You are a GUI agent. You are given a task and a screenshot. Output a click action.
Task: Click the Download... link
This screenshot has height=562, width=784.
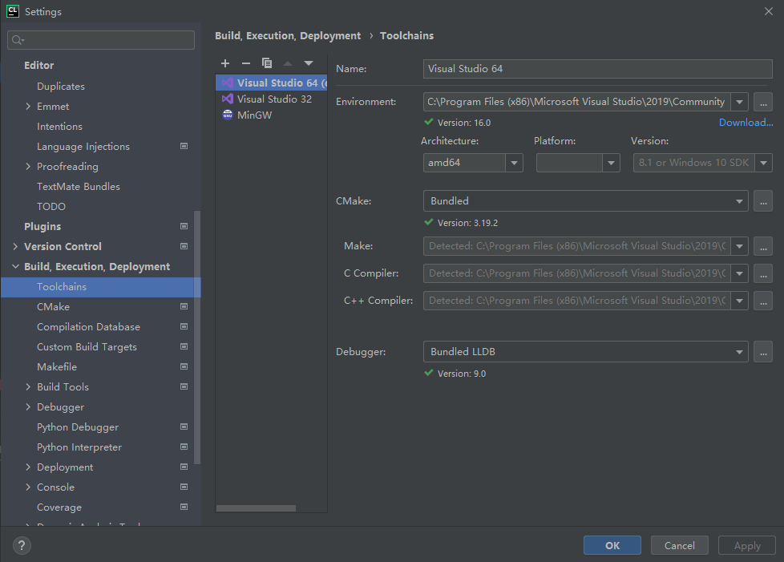746,123
